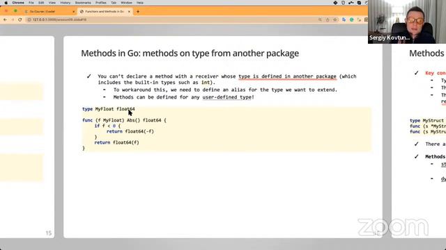This screenshot has height=250, width=446.
Task: Go back to the previous page
Action: pyautogui.click(x=5, y=19)
